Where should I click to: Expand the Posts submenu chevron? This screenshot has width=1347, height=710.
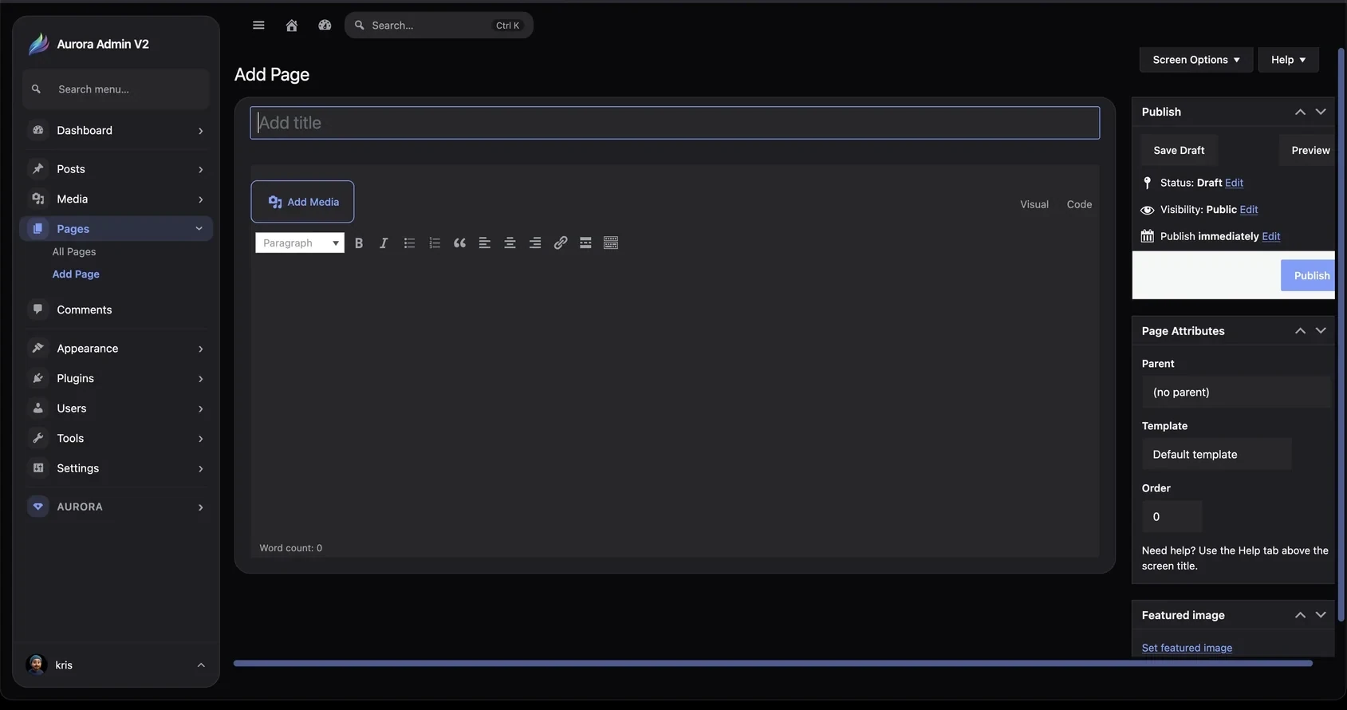201,170
